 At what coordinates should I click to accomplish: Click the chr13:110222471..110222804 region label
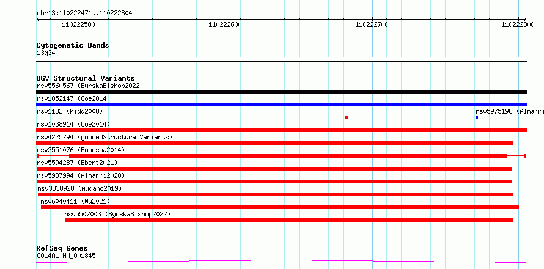84,13
